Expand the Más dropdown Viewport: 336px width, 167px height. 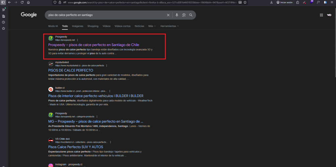[x=152, y=26]
